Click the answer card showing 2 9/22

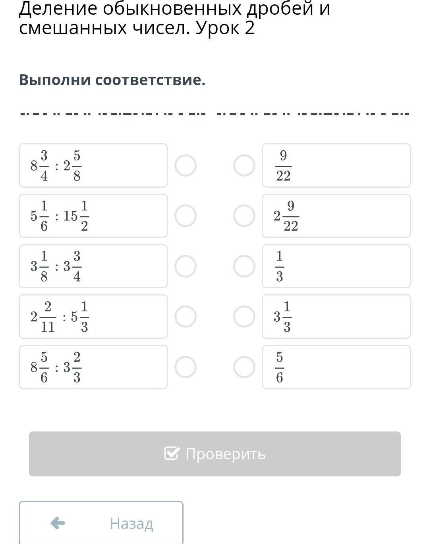click(x=336, y=216)
